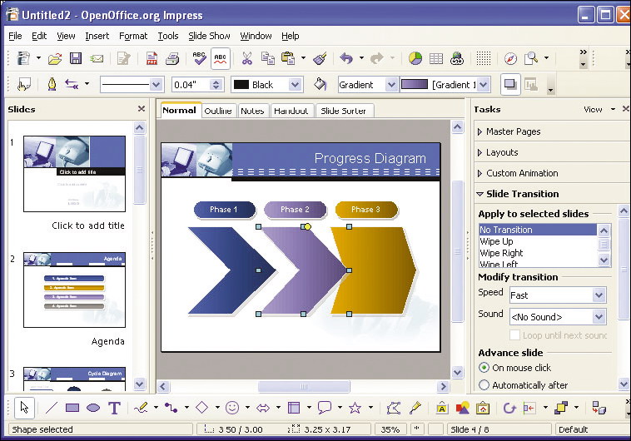Open the Gradient fill type dropdown

[x=390, y=85]
